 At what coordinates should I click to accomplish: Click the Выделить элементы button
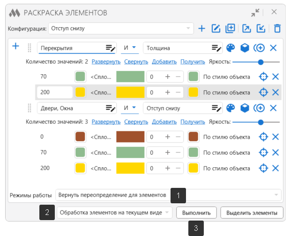(252, 213)
